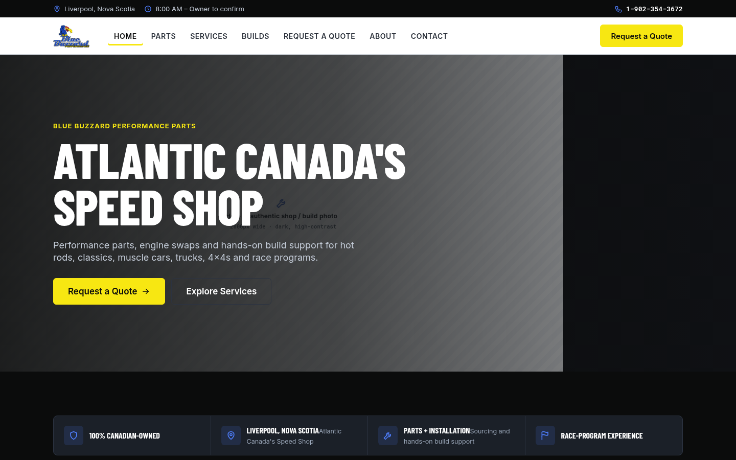Click the shield icon for Canadian-owned
This screenshot has width=736, height=460.
pos(74,435)
